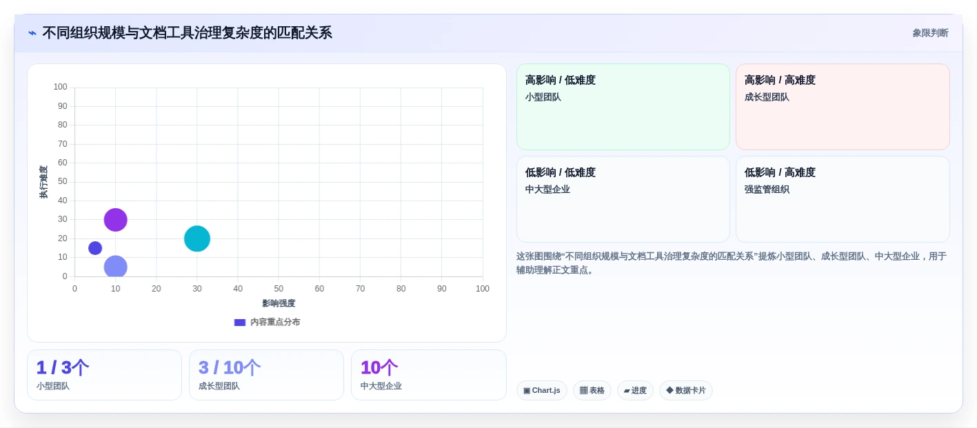977x428 pixels.
Task: Click the 影响强度 x-axis title
Action: [279, 303]
